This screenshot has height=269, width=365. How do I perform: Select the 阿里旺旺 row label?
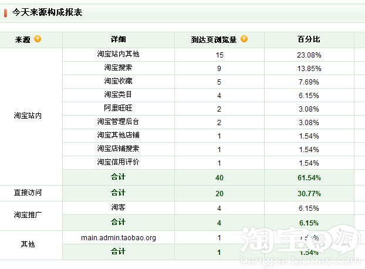[118, 108]
